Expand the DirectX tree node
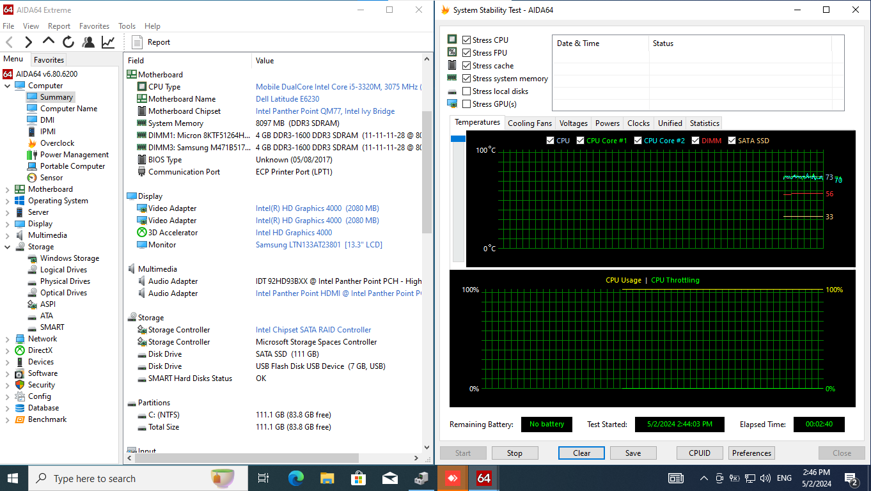This screenshot has height=491, width=871. [8, 350]
